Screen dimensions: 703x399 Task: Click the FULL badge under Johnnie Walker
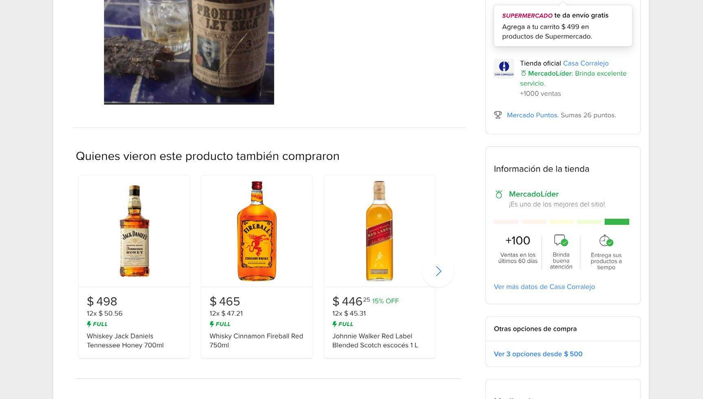click(343, 324)
